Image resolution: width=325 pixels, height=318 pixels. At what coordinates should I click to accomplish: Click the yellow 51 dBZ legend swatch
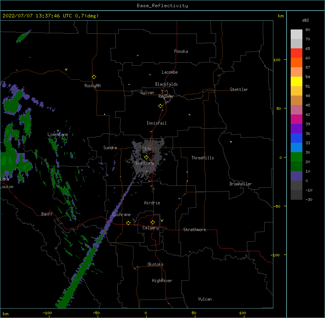pos(296,81)
